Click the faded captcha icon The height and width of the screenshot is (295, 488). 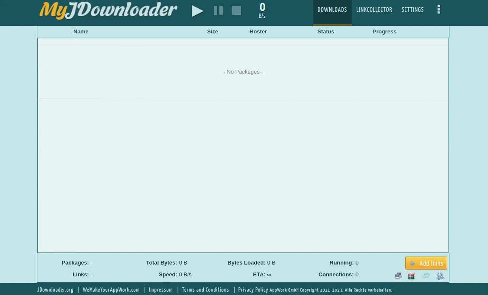click(426, 276)
